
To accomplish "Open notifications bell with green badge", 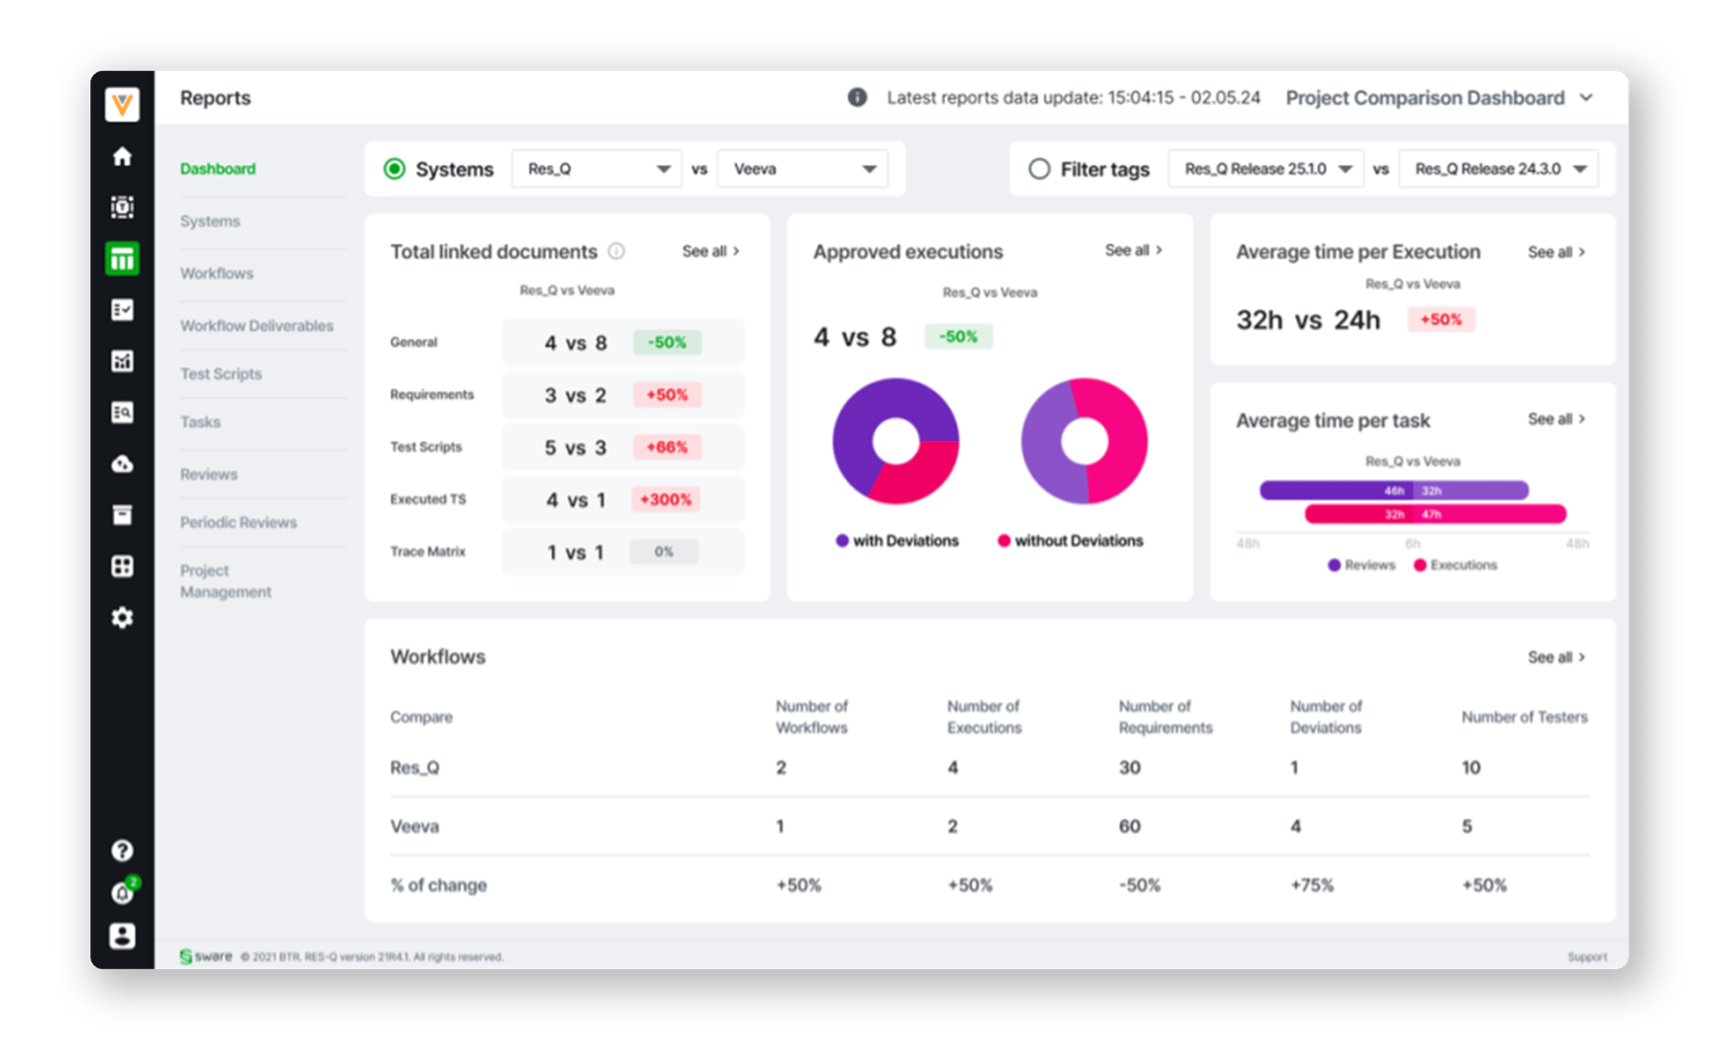I will pyautogui.click(x=123, y=891).
